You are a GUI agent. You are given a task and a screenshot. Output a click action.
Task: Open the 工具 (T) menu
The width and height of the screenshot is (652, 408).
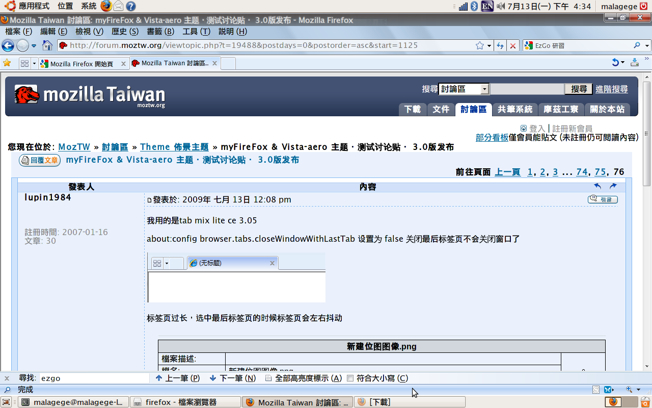click(x=196, y=32)
